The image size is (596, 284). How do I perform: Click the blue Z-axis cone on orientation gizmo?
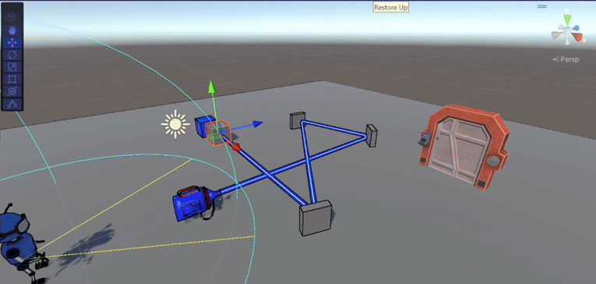point(576,28)
